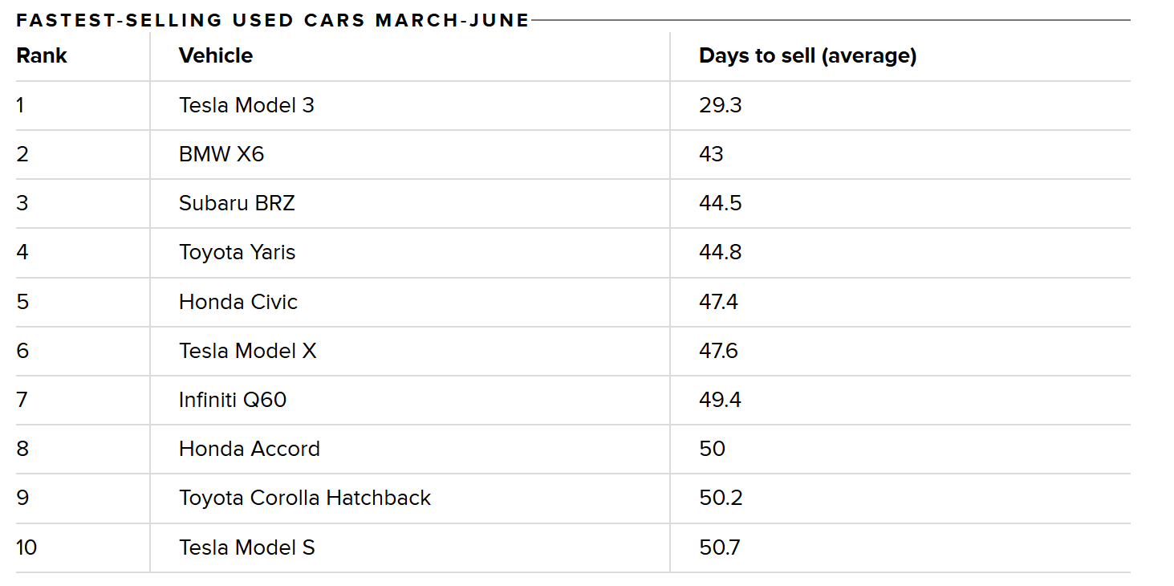Click the Vehicle column header
Screen dimensions: 1174x586
click(x=215, y=55)
